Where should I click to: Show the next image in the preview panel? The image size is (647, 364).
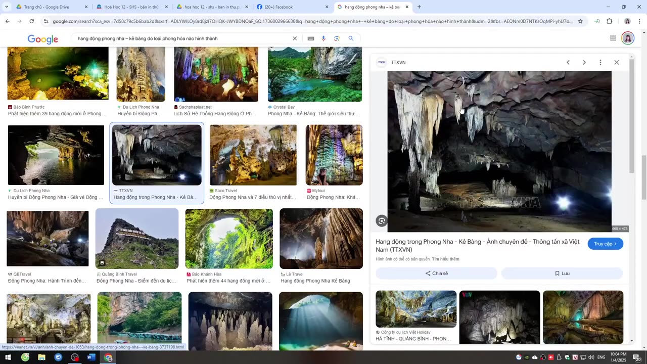pos(584,62)
